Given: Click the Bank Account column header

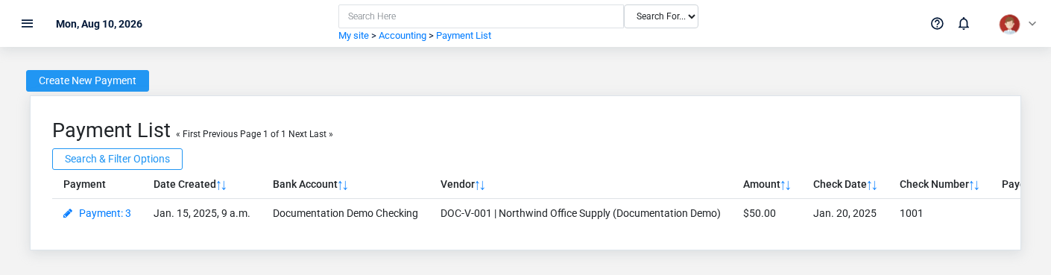Looking at the screenshot, I should (305, 184).
